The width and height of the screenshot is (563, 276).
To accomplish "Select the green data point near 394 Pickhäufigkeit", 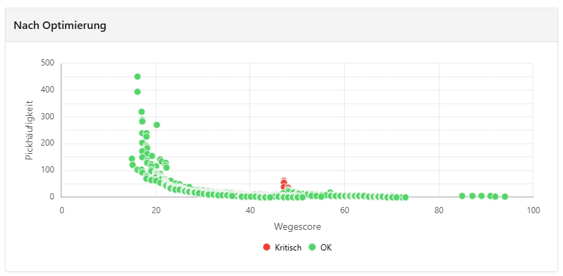I will pos(137,92).
